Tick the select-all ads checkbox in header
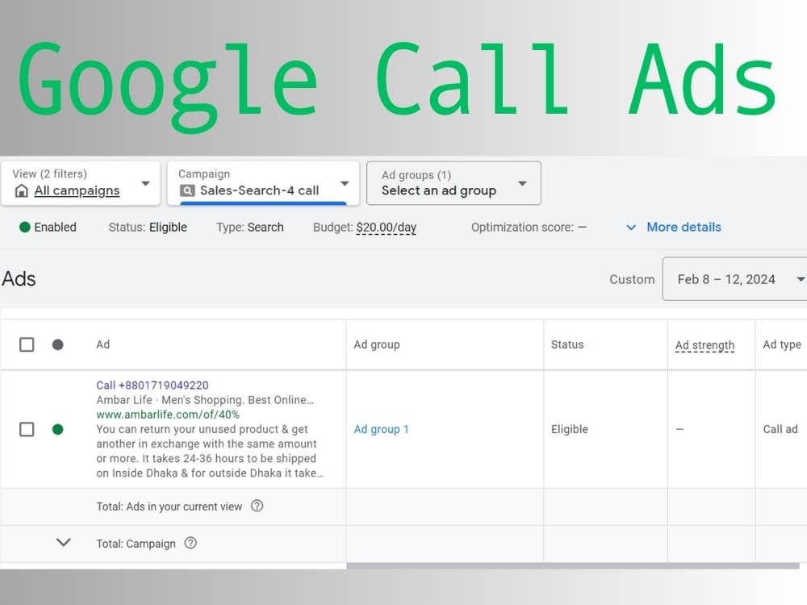The height and width of the screenshot is (605, 807). [x=27, y=344]
